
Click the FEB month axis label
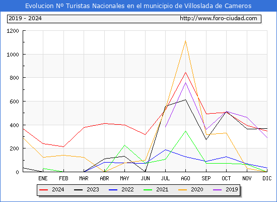click(63, 178)
